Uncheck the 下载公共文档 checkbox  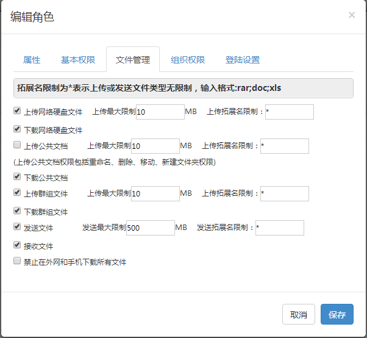(x=17, y=176)
